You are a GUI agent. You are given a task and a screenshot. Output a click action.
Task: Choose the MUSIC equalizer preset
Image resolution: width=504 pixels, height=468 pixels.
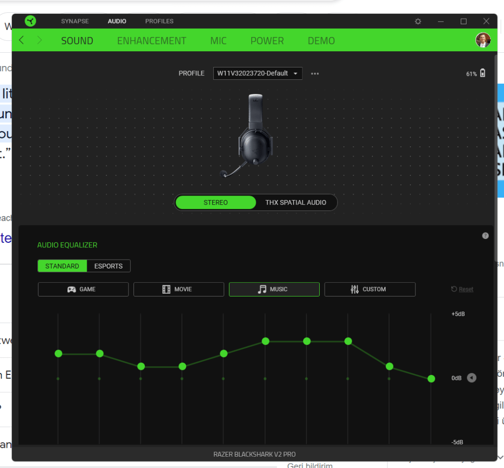pos(274,289)
